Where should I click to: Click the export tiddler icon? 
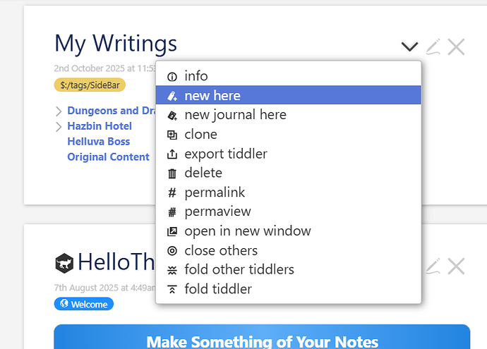click(x=172, y=154)
